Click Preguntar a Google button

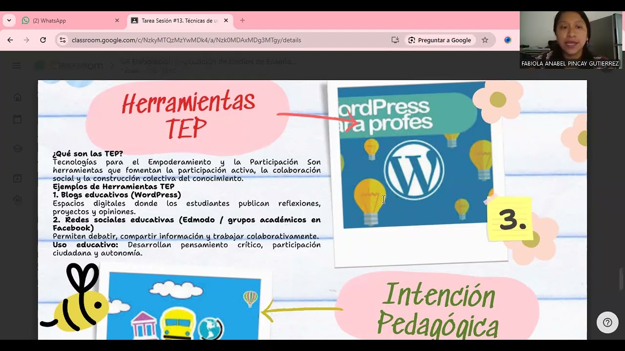click(439, 40)
